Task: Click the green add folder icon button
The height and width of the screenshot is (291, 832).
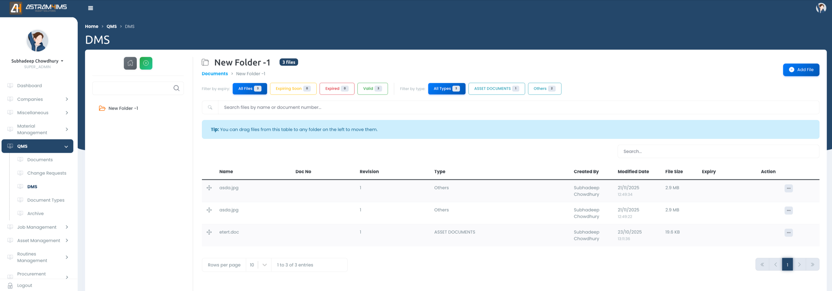Action: pos(146,63)
